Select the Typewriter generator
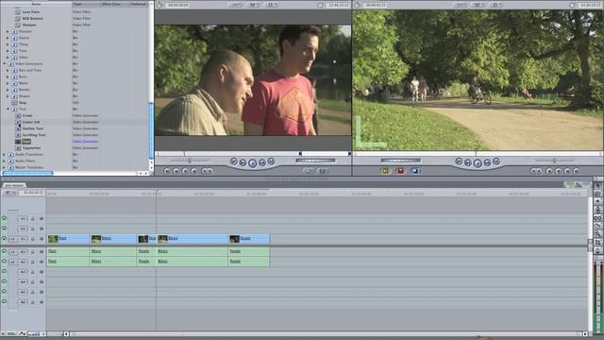 click(x=31, y=148)
